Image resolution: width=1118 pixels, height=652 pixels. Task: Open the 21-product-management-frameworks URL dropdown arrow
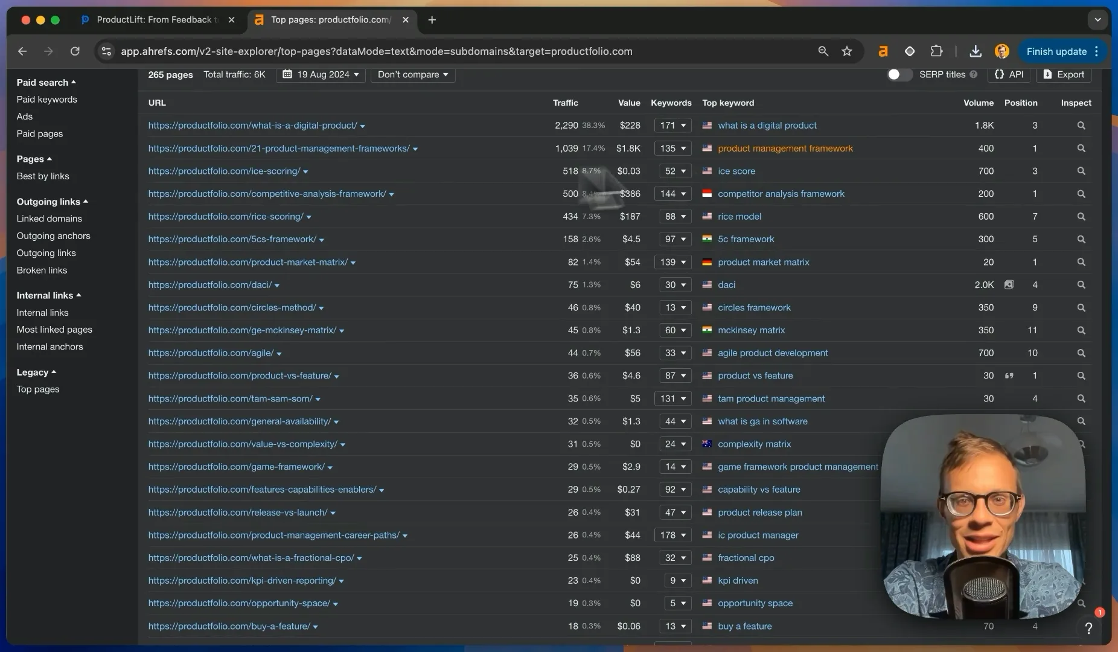415,149
